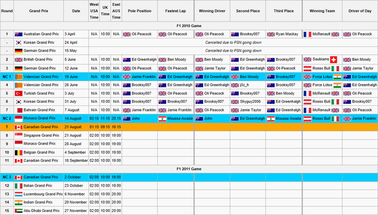Click the name j3z_h
This screenshot has width=378, height=215.
244,85
